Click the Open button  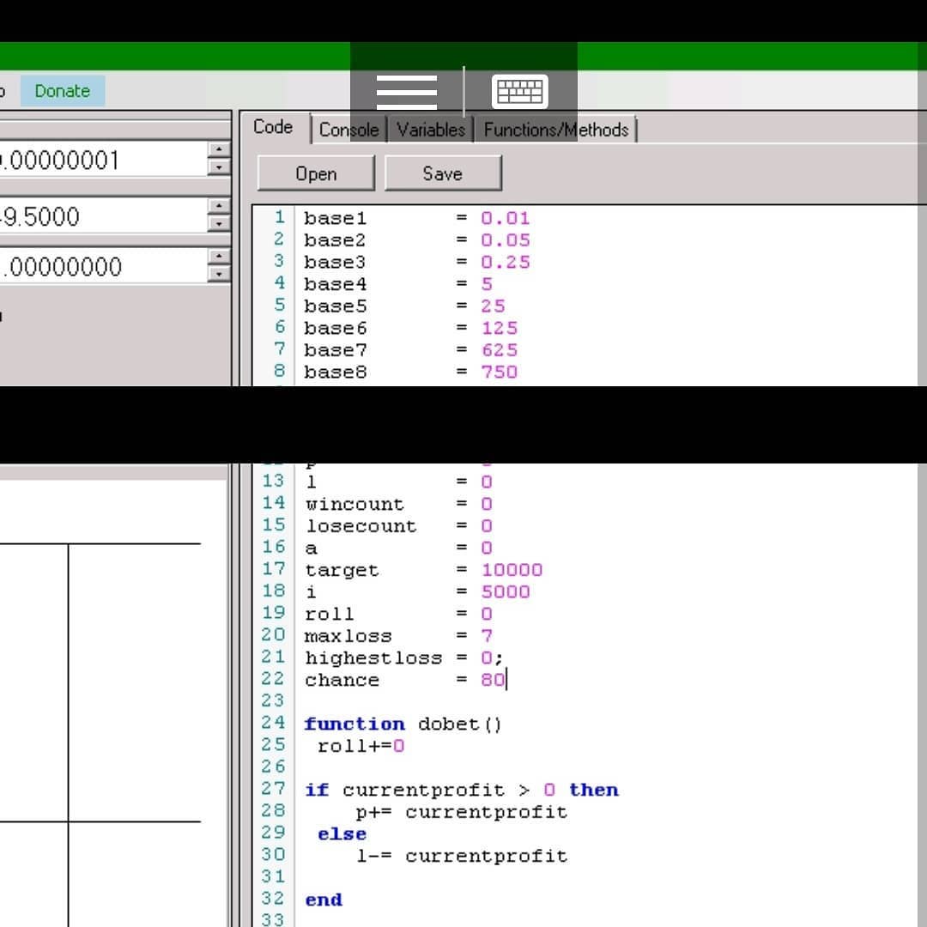316,173
